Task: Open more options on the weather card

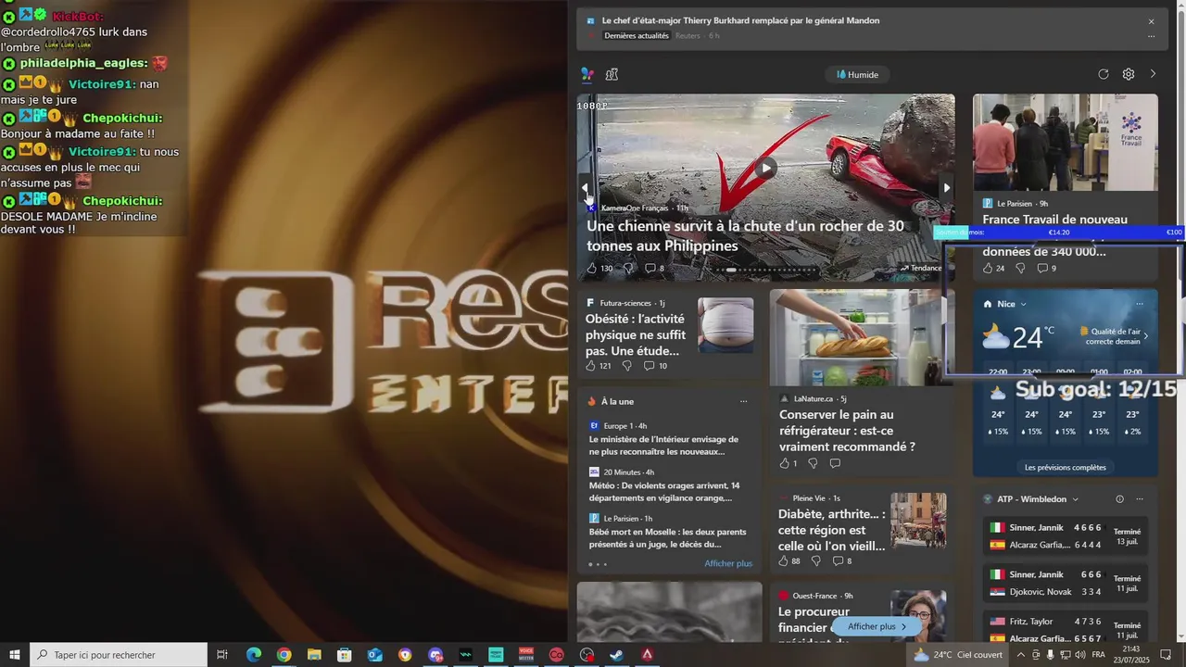Action: [1140, 304]
